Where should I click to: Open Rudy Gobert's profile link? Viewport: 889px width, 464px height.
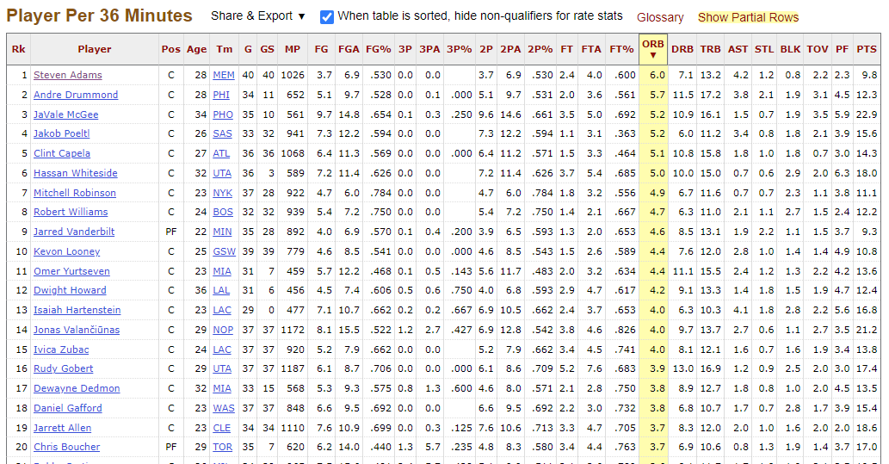pyautogui.click(x=63, y=368)
